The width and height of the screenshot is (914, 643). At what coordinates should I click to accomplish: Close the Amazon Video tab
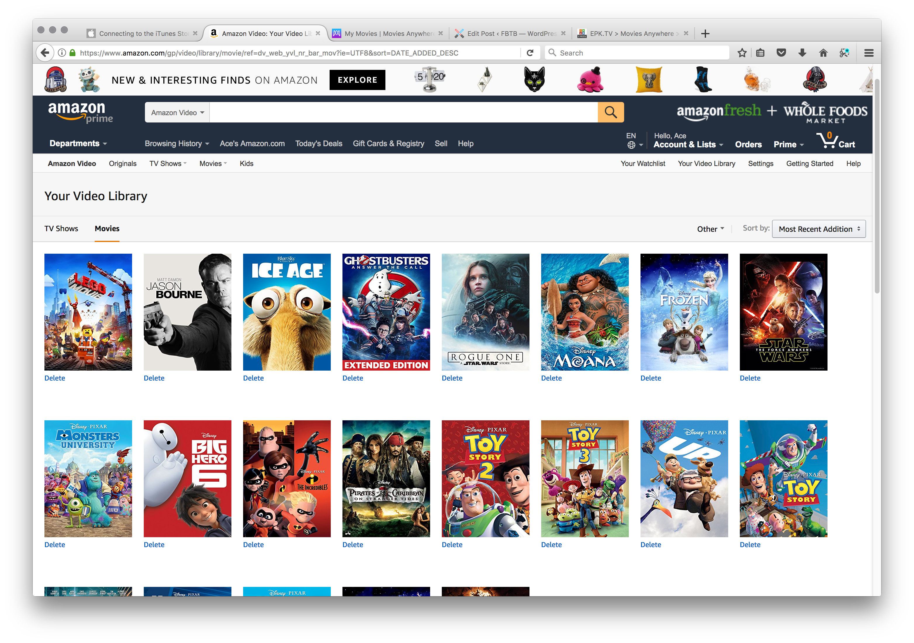point(318,33)
